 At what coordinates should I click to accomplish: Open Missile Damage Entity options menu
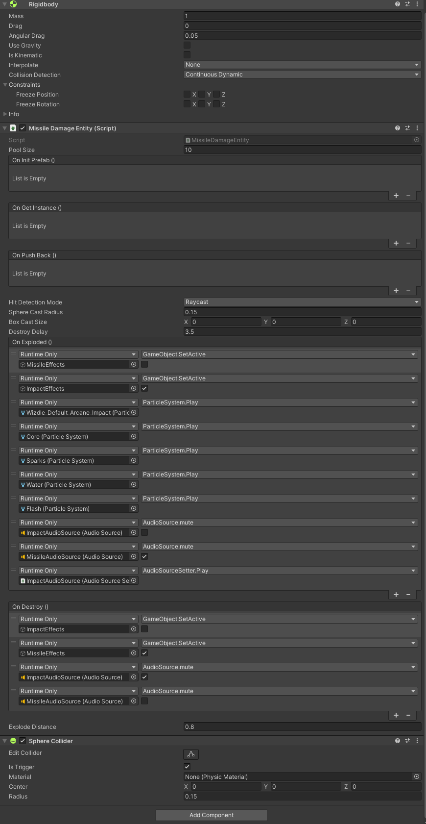pos(417,128)
